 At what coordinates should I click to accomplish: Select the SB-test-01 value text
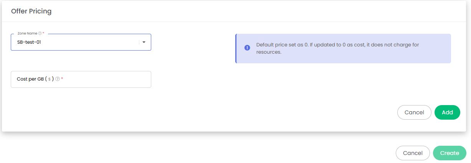(x=29, y=42)
